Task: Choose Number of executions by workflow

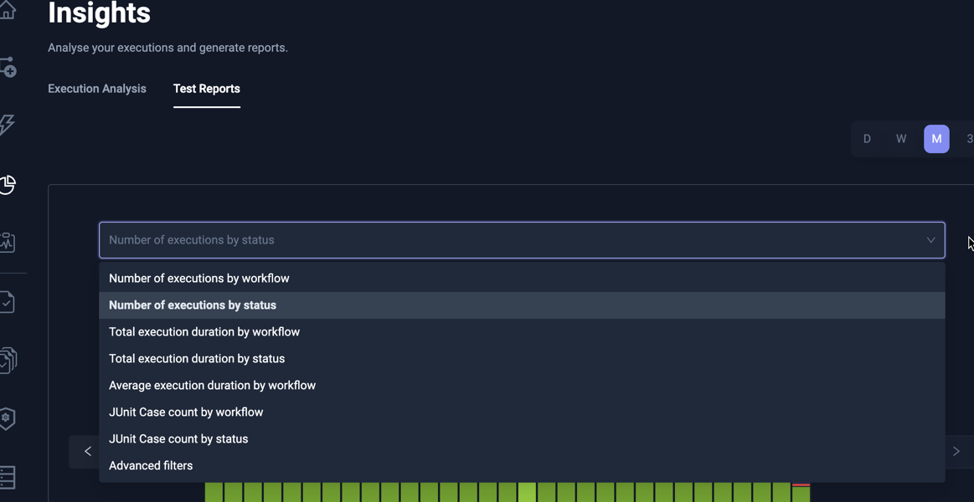Action: 522,279
